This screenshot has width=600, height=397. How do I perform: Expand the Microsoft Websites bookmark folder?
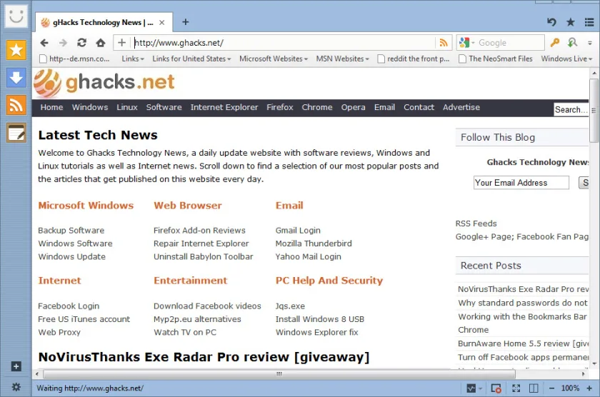273,59
